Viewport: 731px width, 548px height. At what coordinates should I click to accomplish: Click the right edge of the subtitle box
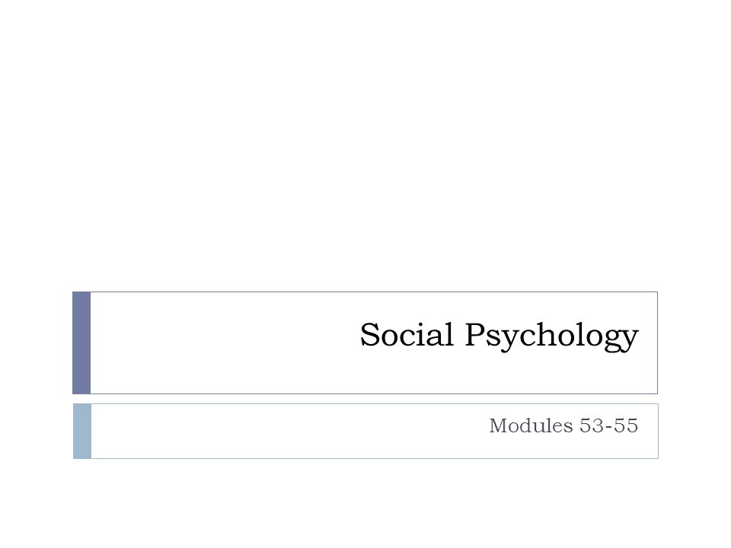click(658, 431)
